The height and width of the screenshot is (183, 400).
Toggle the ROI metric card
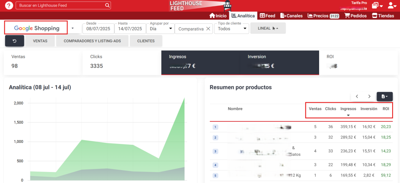click(x=359, y=62)
